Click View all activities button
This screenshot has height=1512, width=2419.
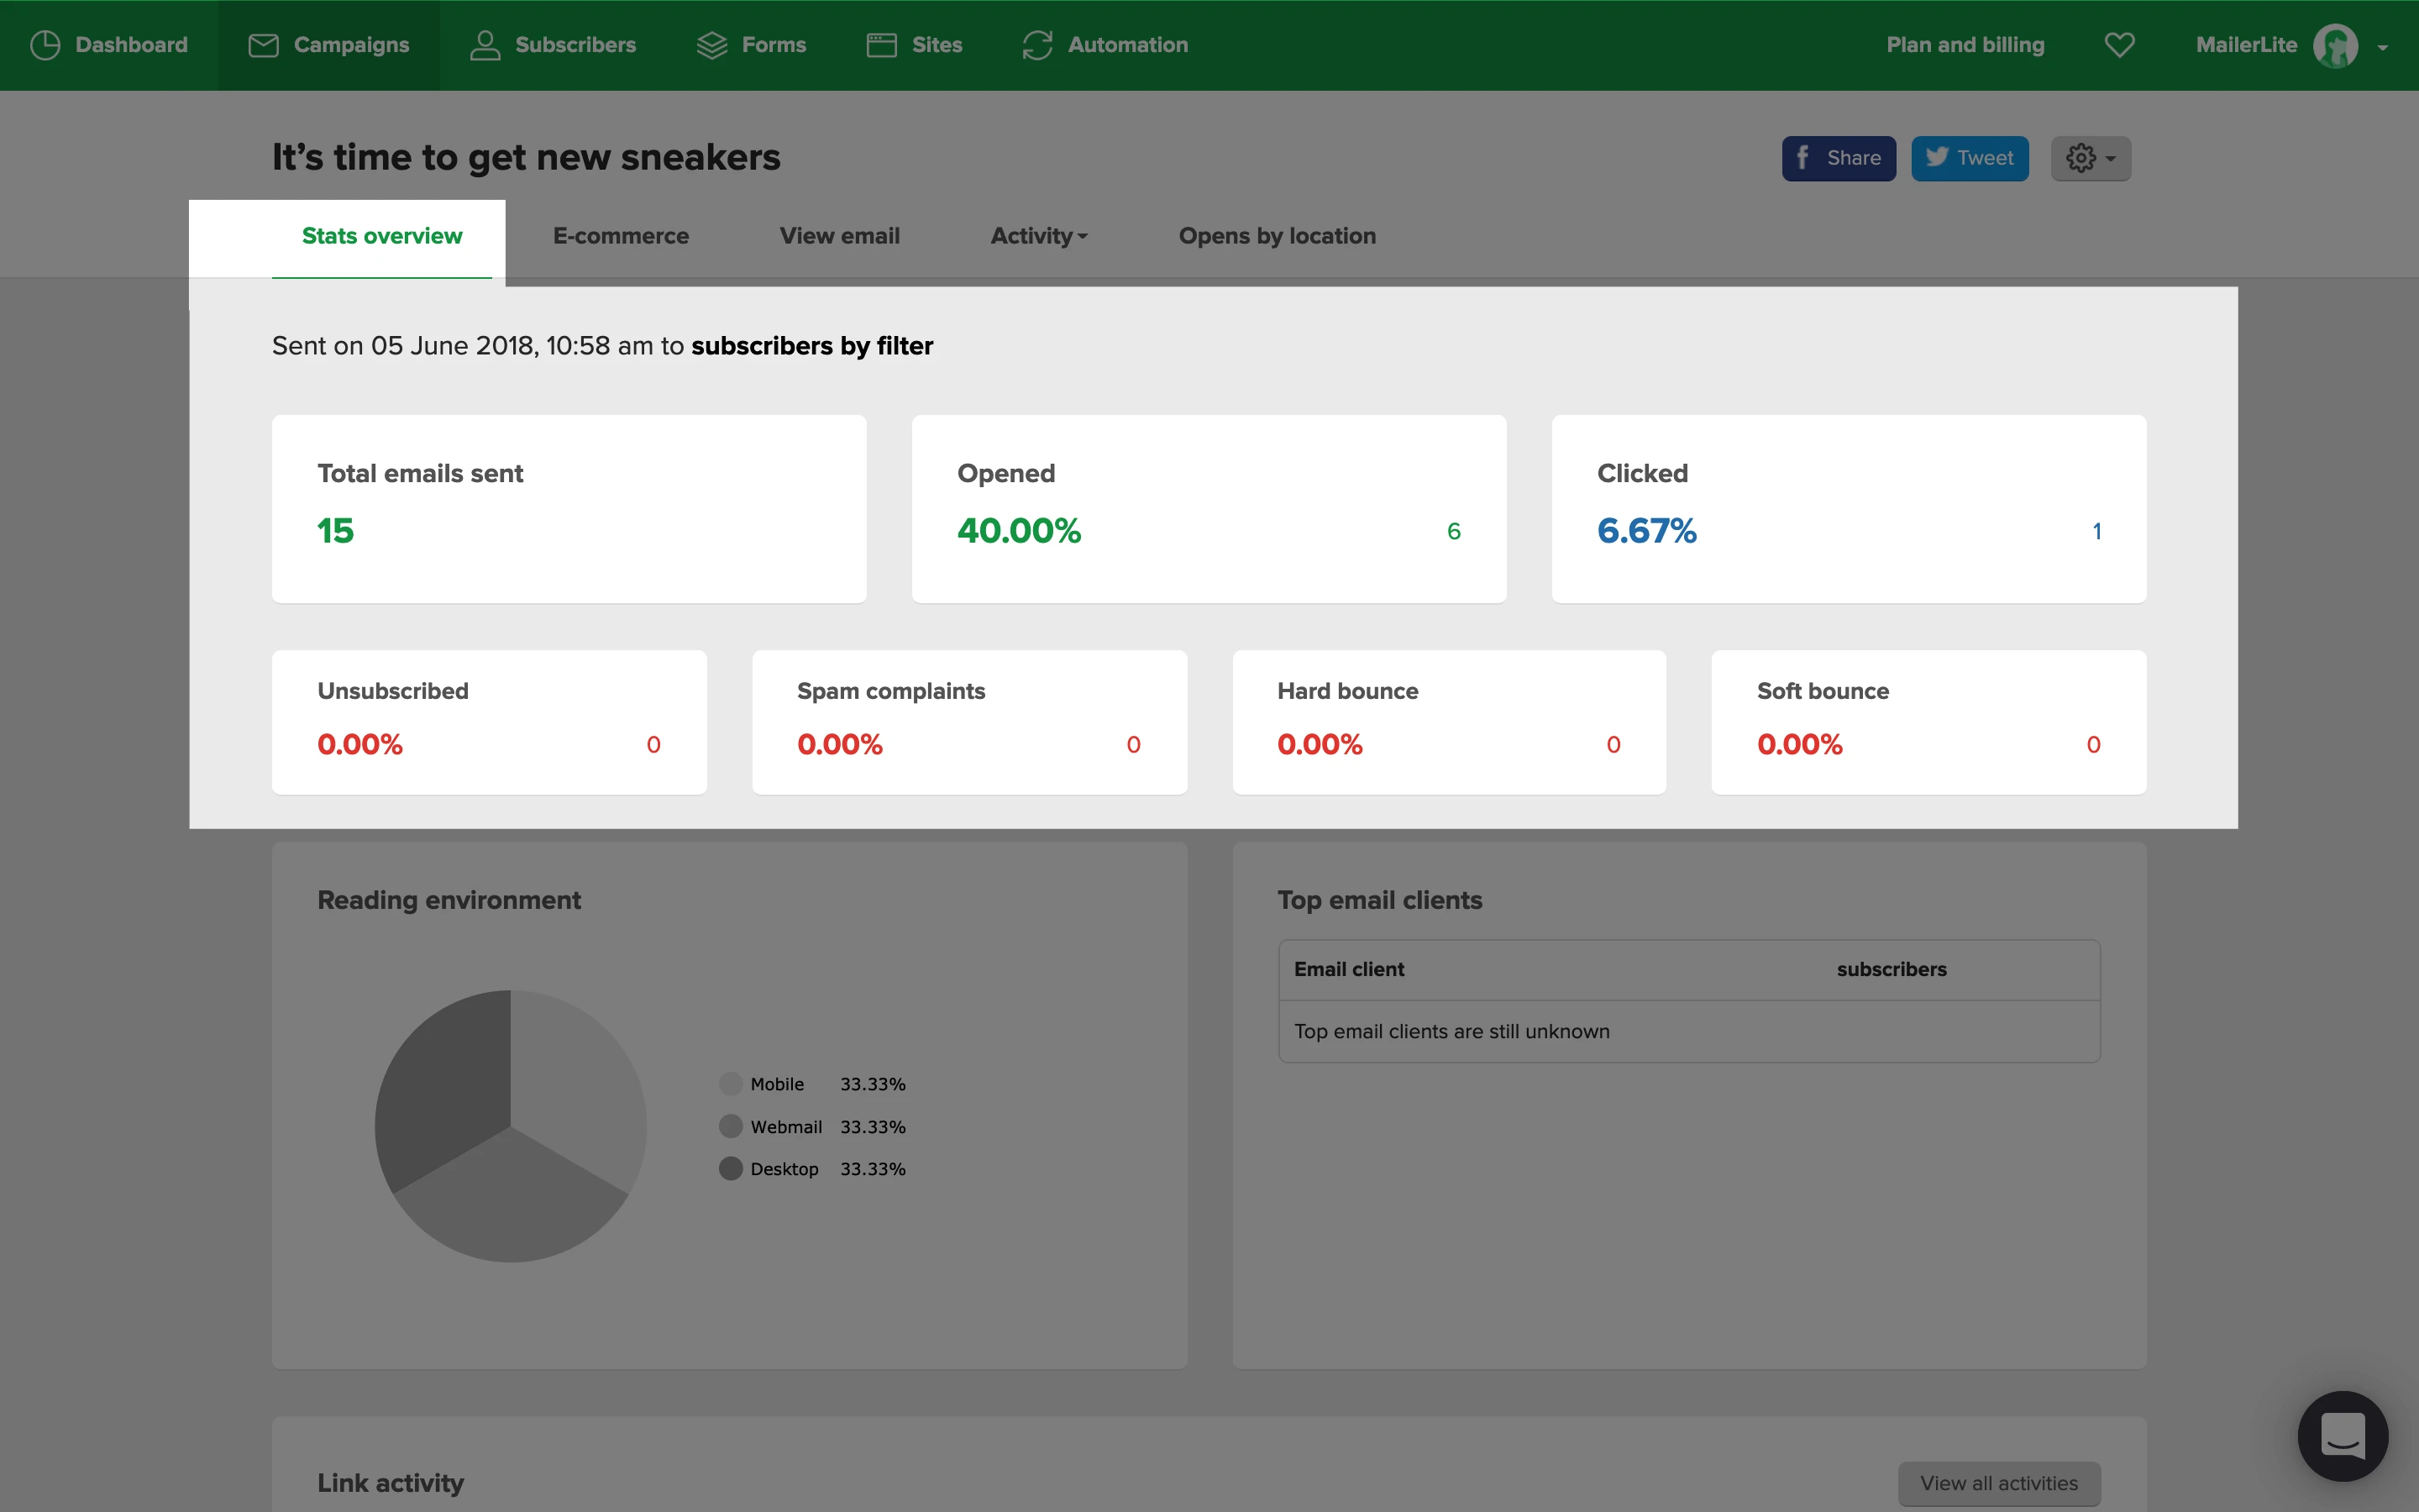(1999, 1483)
